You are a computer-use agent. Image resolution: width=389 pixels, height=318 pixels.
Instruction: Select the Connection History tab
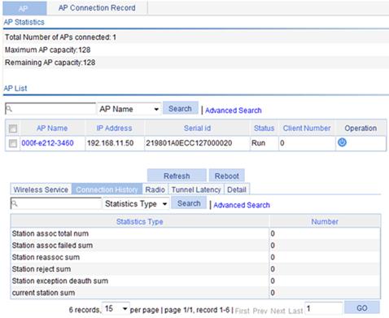pos(107,189)
